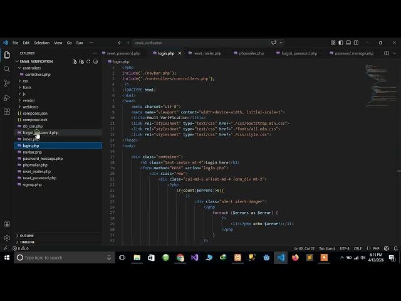The width and height of the screenshot is (401, 301).
Task: Open the dropdown next to Copilot chat icon
Action: (281, 43)
